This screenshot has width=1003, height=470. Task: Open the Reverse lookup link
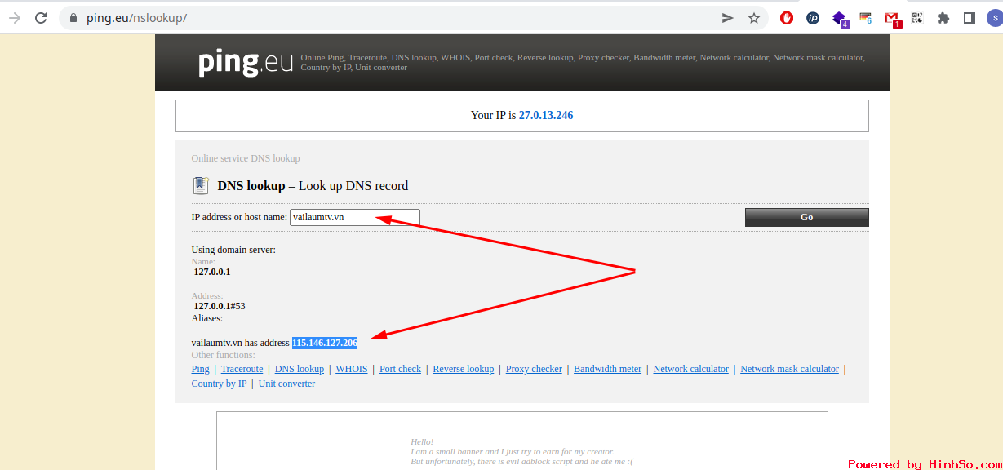coord(464,369)
